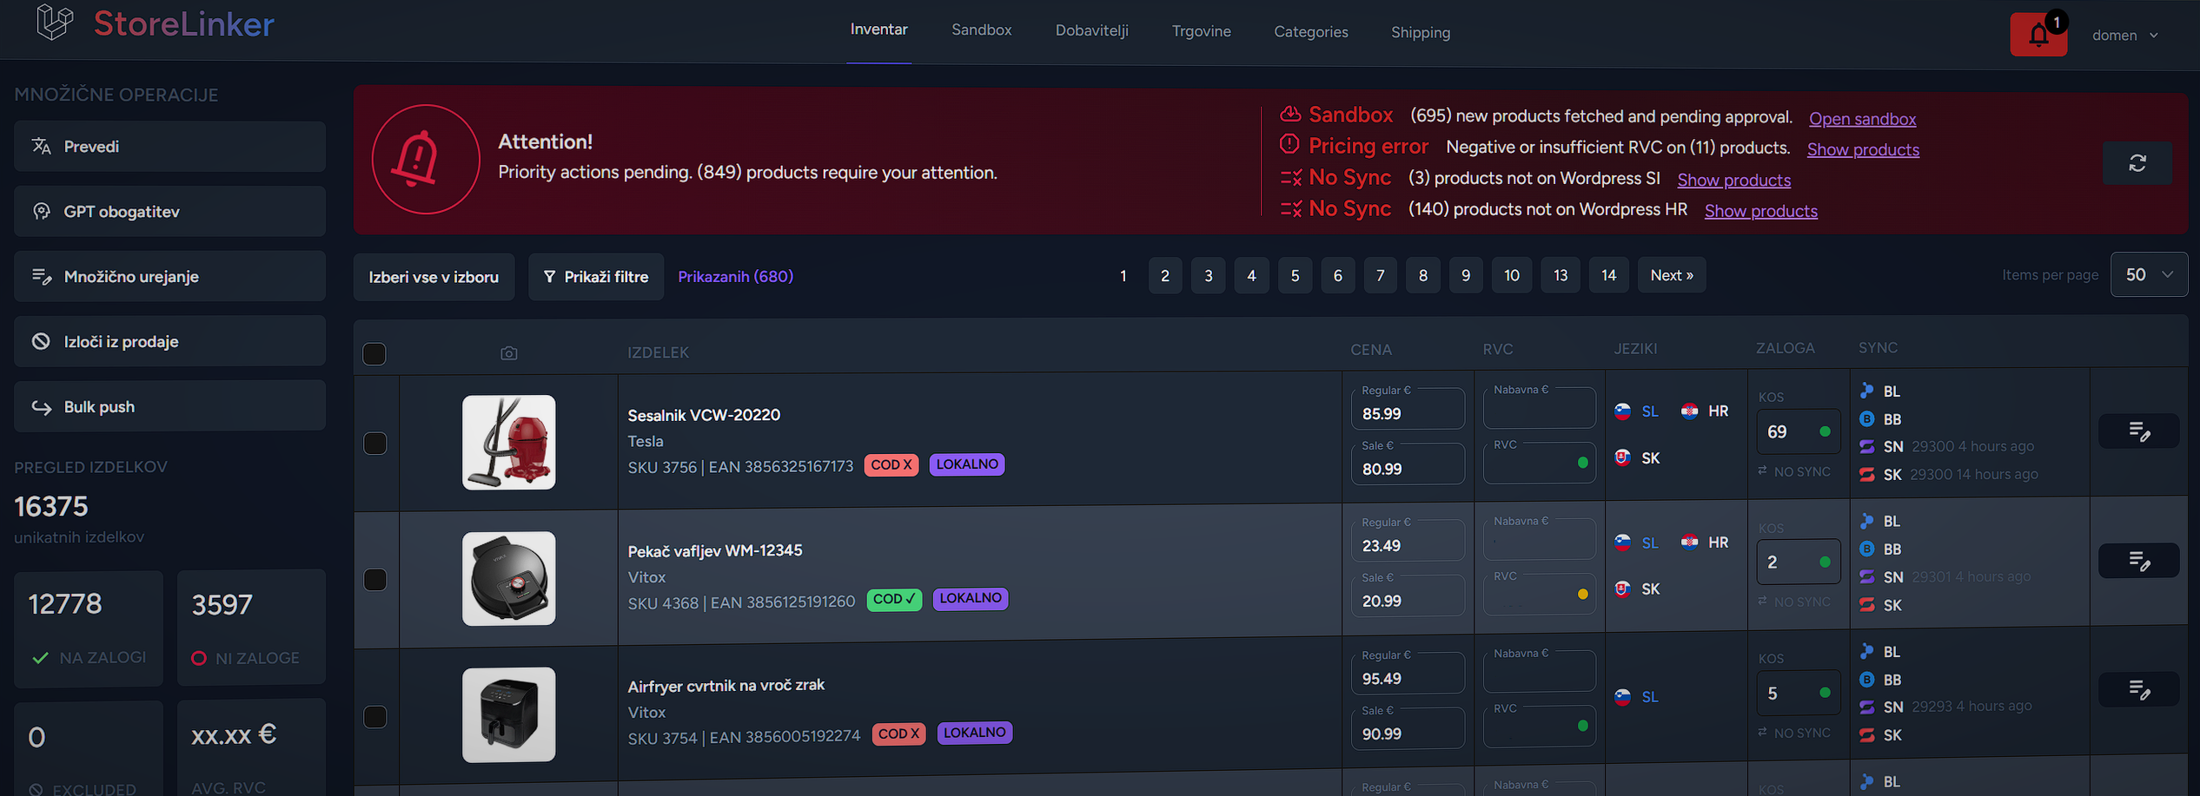2200x796 pixels.
Task: Open edit icon for Sesalnik VCW-20220 row
Action: click(x=2138, y=431)
